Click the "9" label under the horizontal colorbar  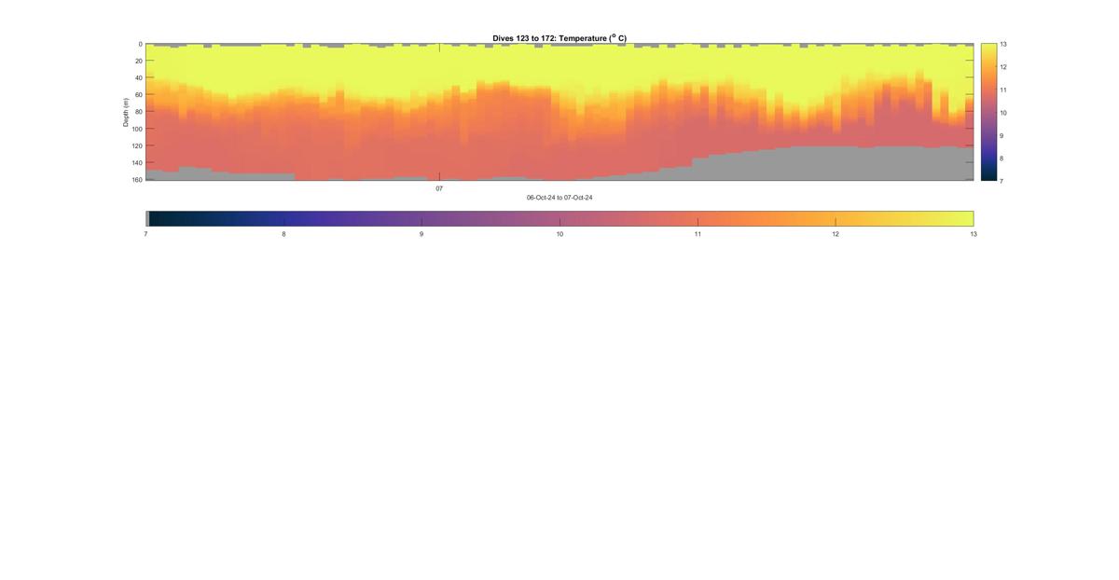(421, 234)
